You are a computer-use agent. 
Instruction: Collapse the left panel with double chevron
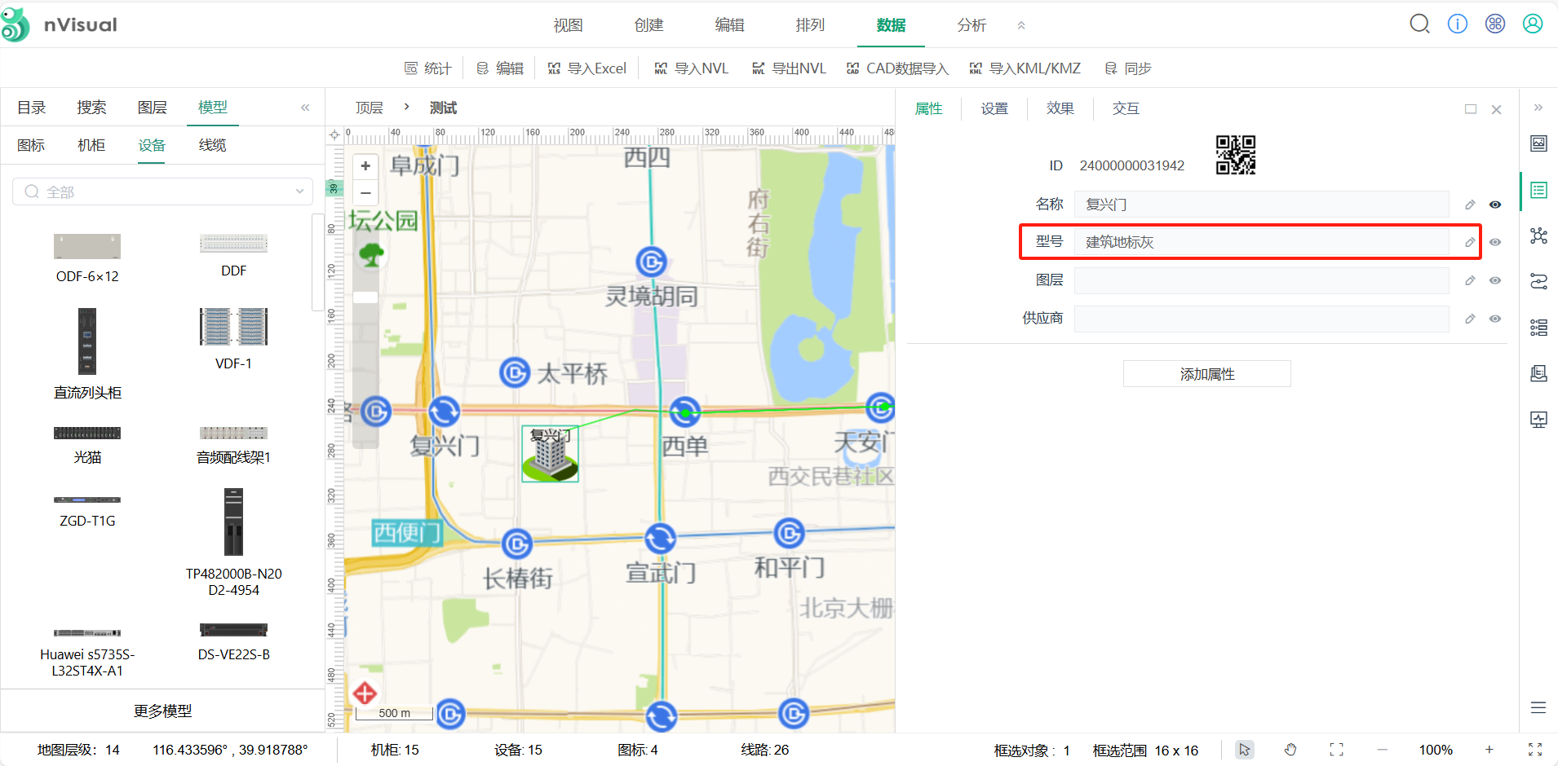[305, 108]
